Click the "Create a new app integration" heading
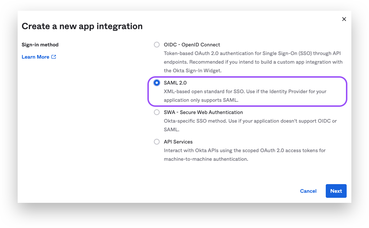This screenshot has height=228, width=369. pyautogui.click(x=82, y=26)
